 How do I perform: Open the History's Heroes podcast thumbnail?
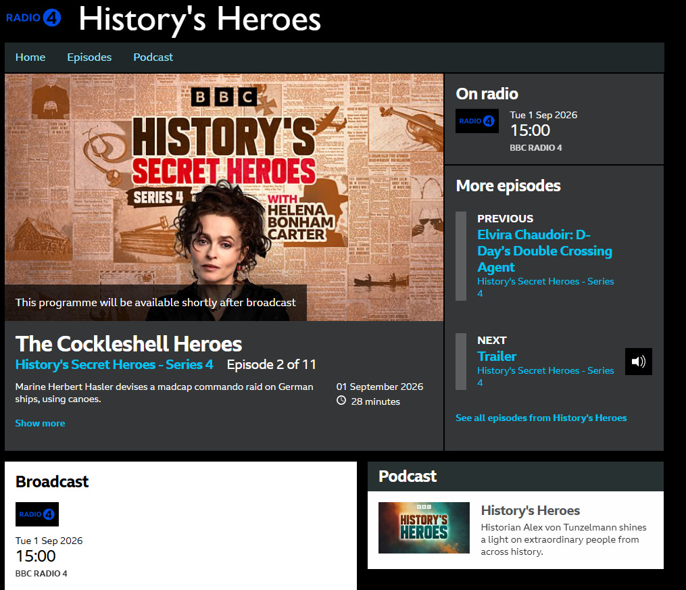[x=424, y=528]
